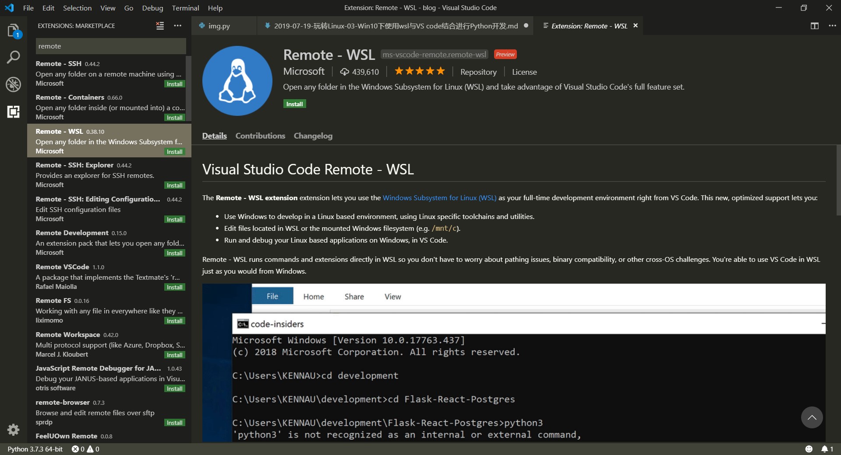The image size is (841, 455).
Task: Open the editor More Actions ellipsis
Action: tap(832, 26)
